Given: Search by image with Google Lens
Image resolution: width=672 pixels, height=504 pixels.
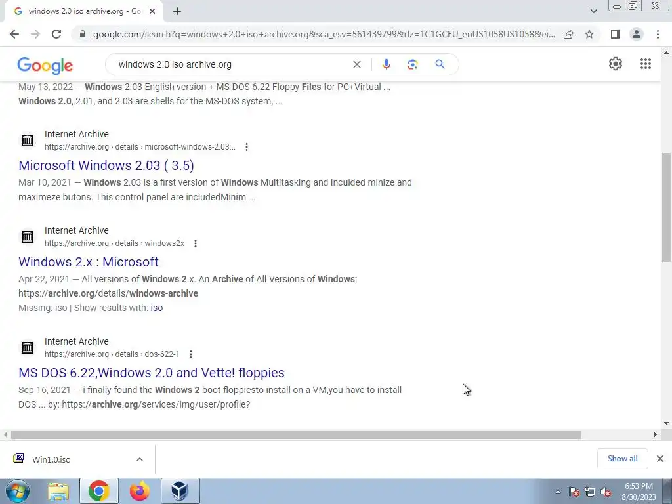Looking at the screenshot, I should (x=412, y=64).
